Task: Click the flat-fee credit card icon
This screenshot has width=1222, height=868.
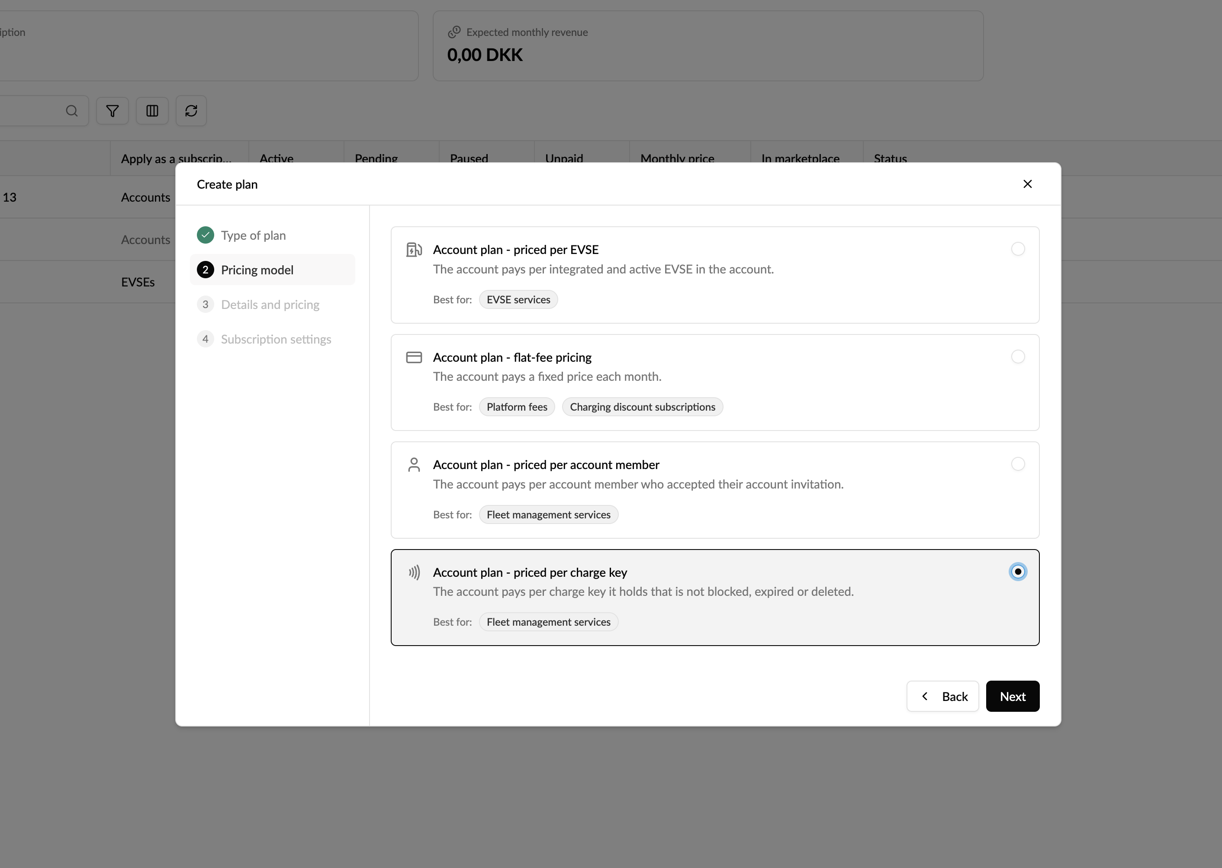Action: coord(414,357)
